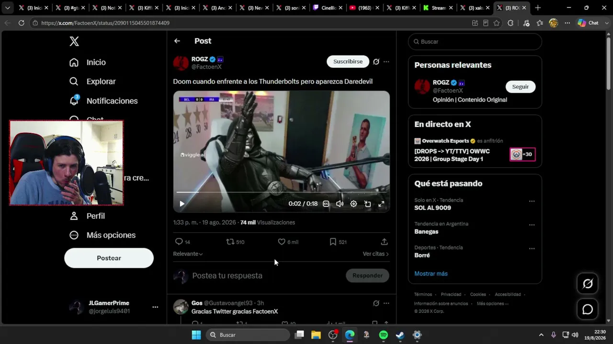Image resolution: width=613 pixels, height=344 pixels.
Task: Toggle video closed captions
Action: (326, 204)
